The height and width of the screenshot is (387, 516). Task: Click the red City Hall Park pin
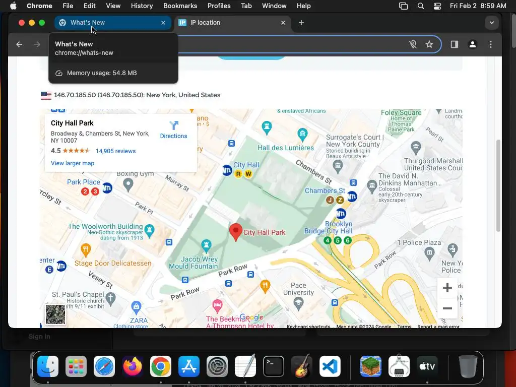236,232
